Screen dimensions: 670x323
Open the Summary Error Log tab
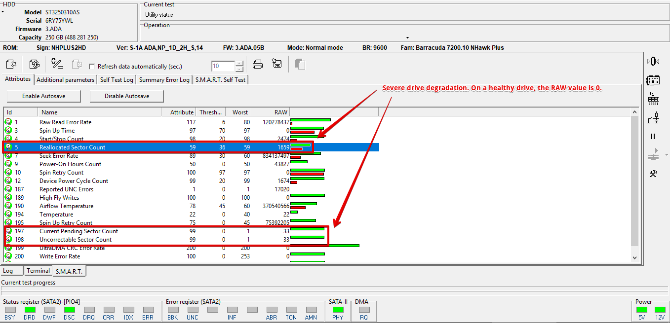click(x=164, y=79)
